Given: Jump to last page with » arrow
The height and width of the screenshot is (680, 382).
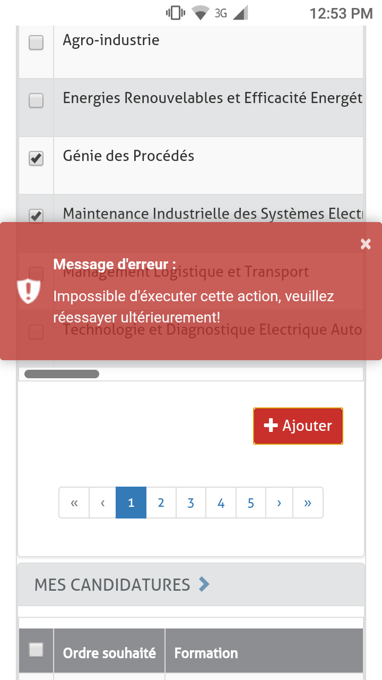Looking at the screenshot, I should 308,503.
